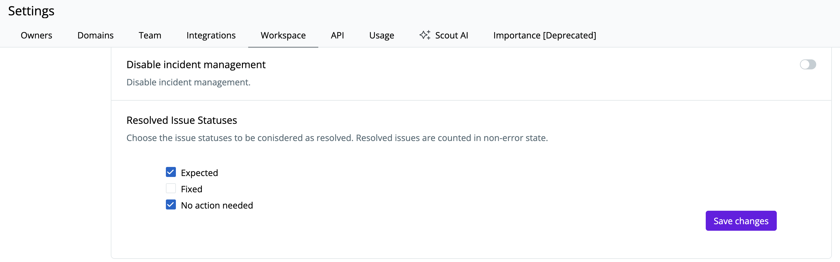The image size is (840, 262).
Task: Click the 'Choose the issue statuses' description
Action: [x=337, y=138]
